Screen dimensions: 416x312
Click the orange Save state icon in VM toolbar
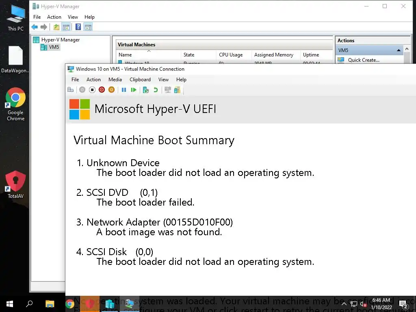tap(111, 90)
